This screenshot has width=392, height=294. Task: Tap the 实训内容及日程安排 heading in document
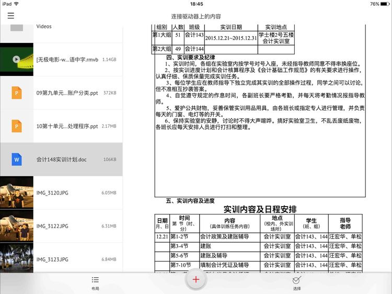[x=260, y=208]
